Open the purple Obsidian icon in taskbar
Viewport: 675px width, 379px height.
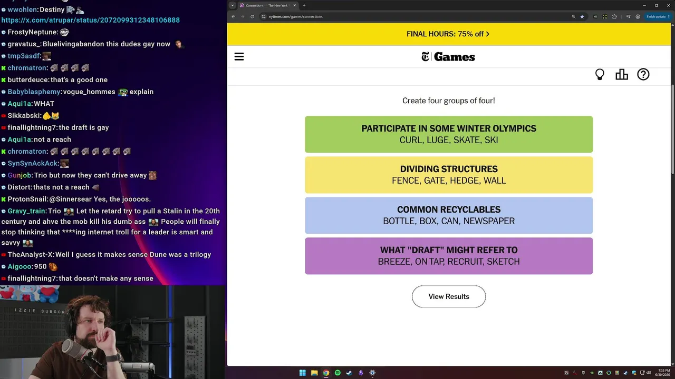(x=361, y=373)
